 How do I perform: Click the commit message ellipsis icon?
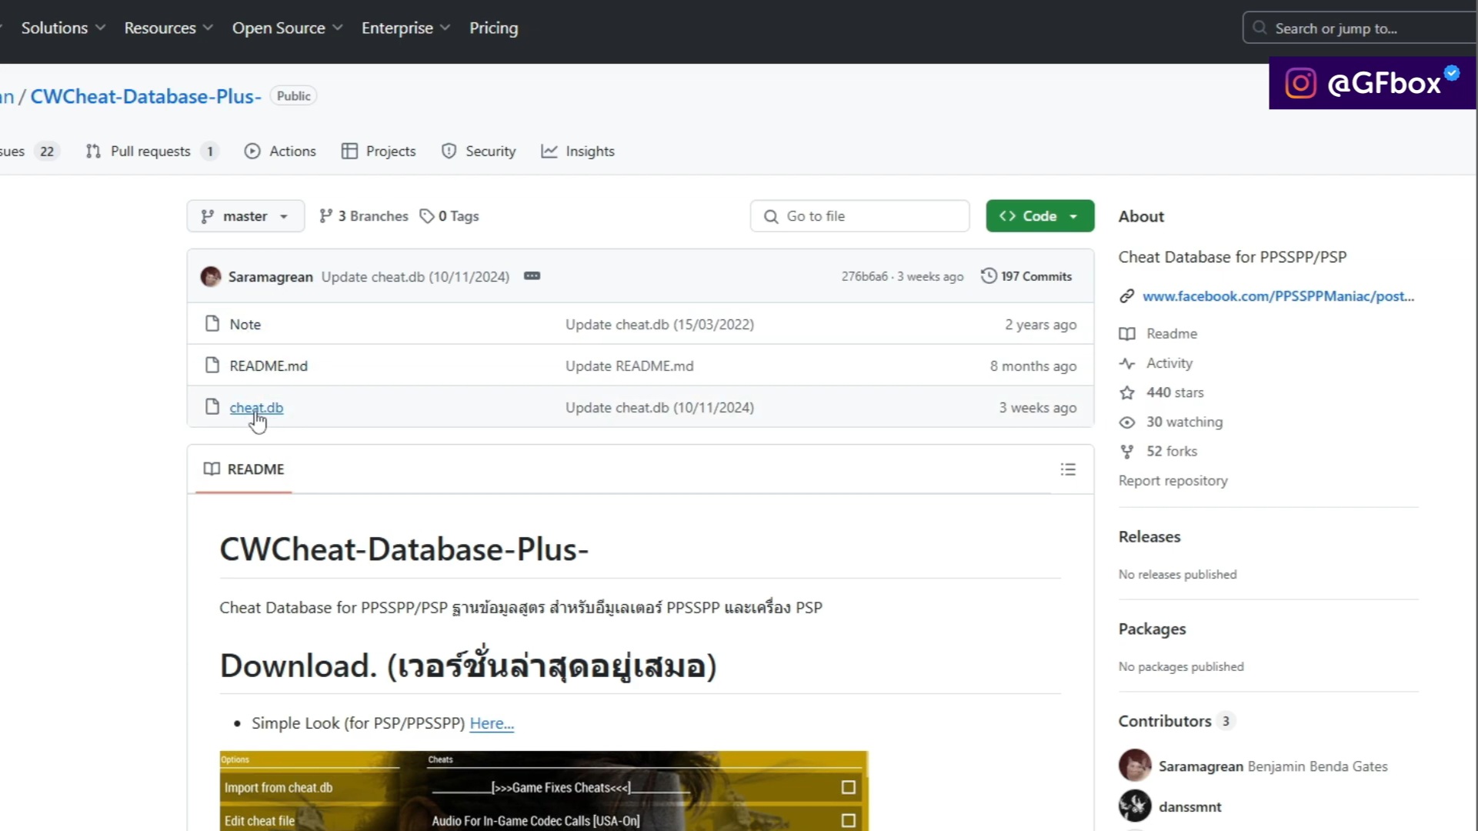point(532,276)
